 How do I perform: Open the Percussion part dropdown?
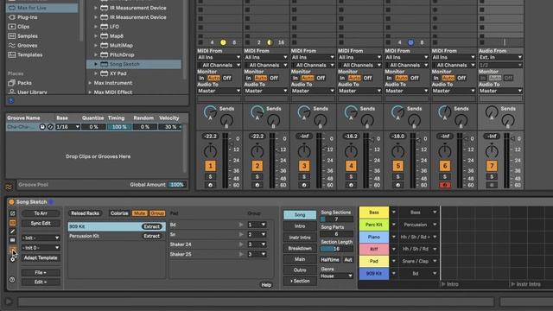point(418,225)
